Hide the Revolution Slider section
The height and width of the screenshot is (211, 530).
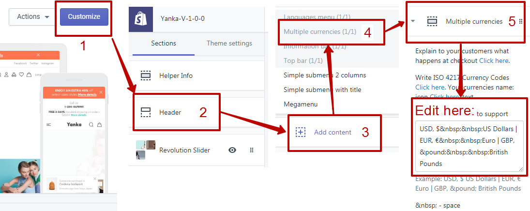point(232,150)
